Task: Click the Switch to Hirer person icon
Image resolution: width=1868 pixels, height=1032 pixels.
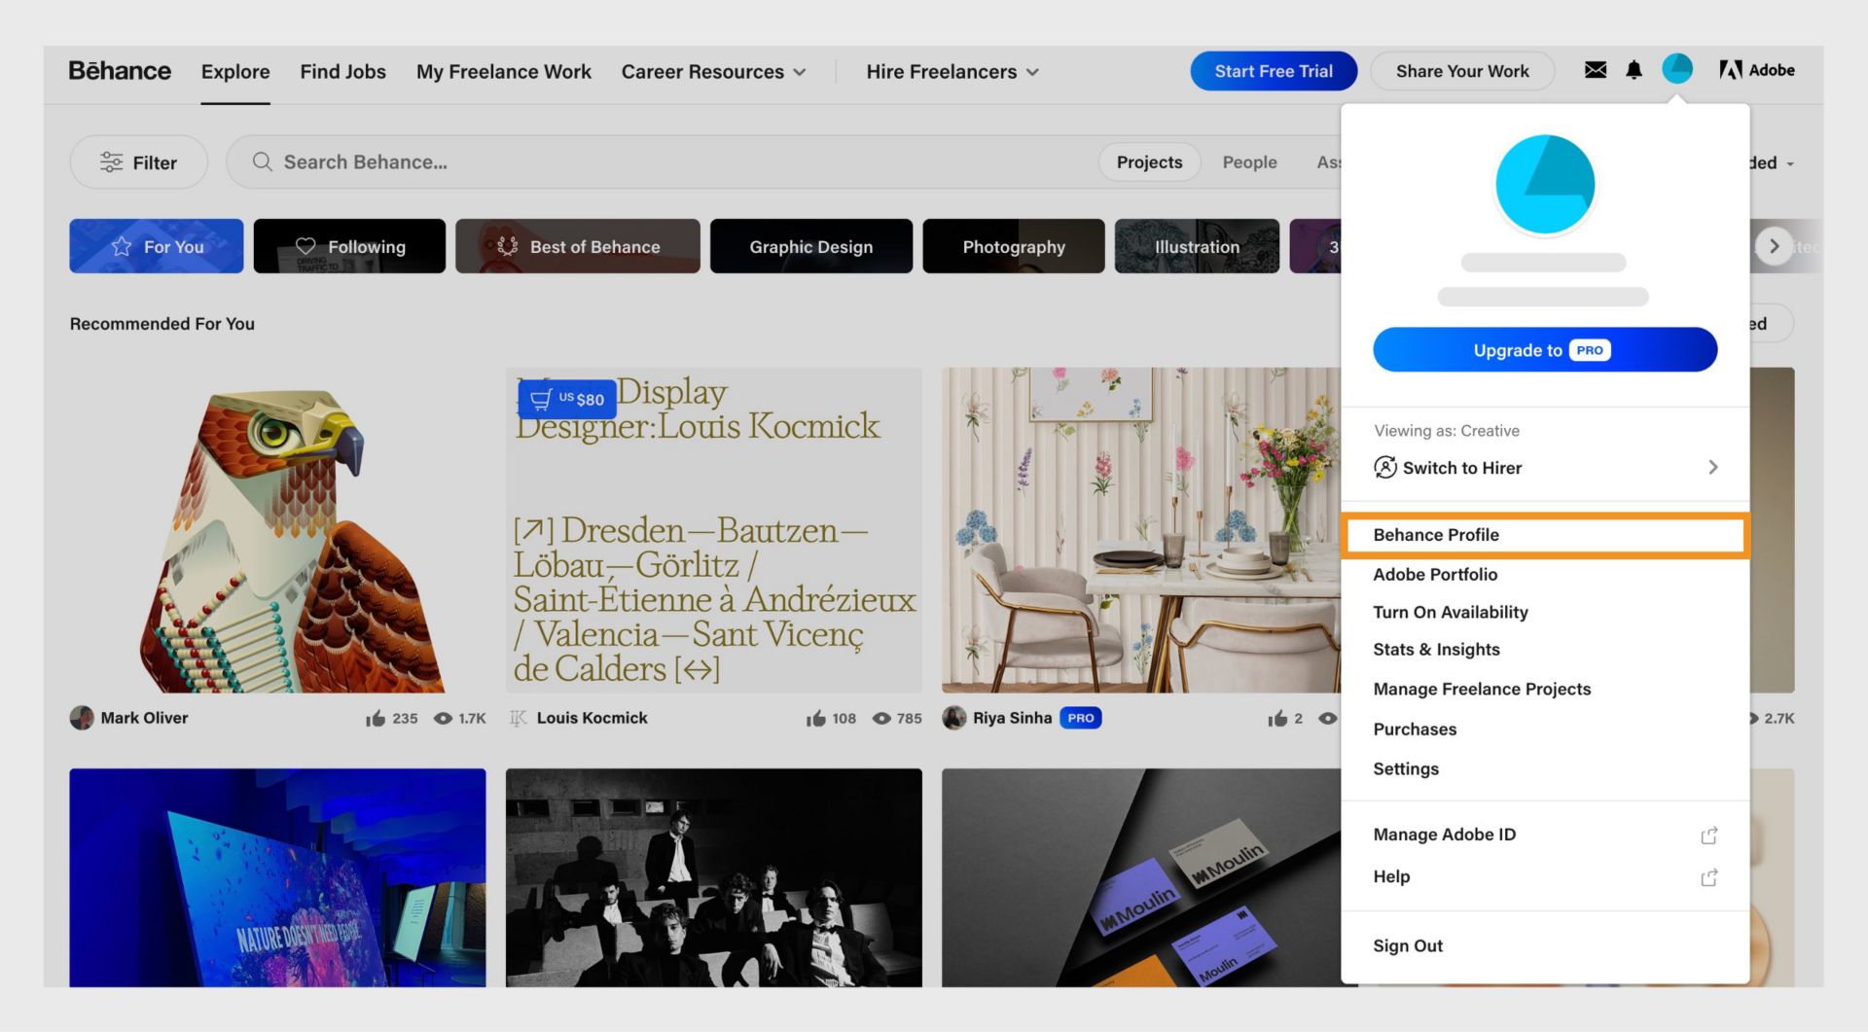Action: pyautogui.click(x=1385, y=468)
